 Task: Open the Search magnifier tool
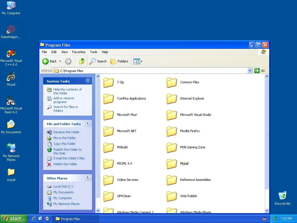[98, 61]
